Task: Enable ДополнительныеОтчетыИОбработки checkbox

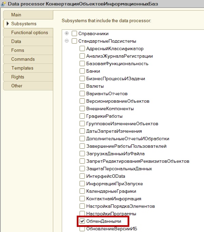Action: (82, 139)
